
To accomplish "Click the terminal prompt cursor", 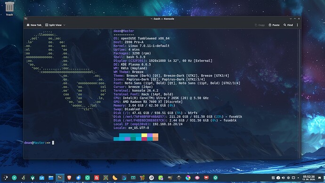I will point(53,142).
